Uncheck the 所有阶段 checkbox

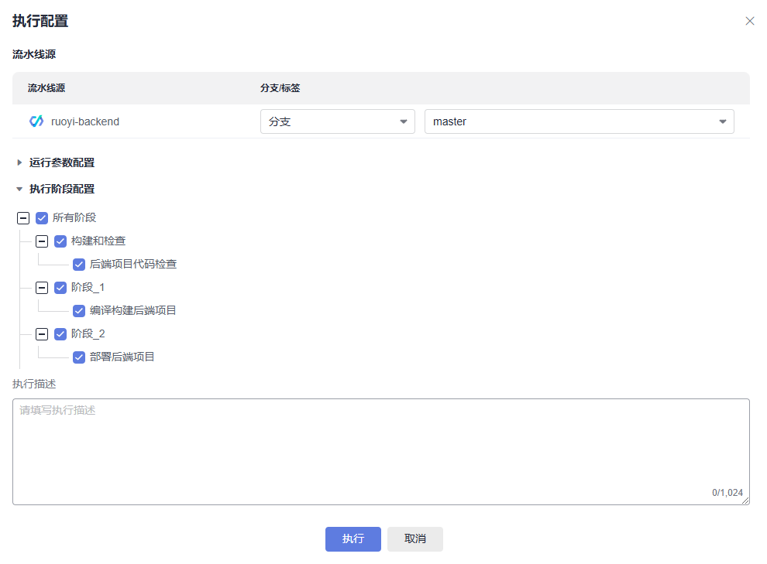click(x=42, y=218)
